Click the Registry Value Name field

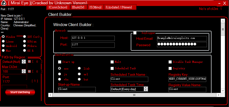(187, 89)
